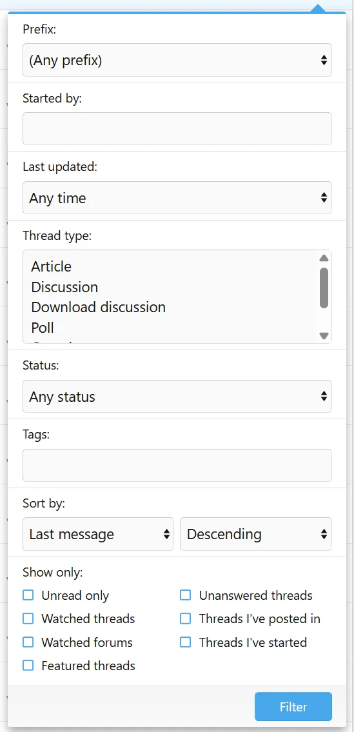This screenshot has height=732, width=354.
Task: Check the Featured threads checkbox
Action: pyautogui.click(x=28, y=665)
